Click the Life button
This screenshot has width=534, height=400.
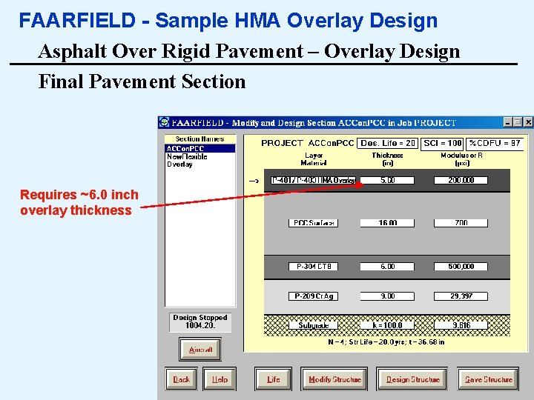coord(273,379)
